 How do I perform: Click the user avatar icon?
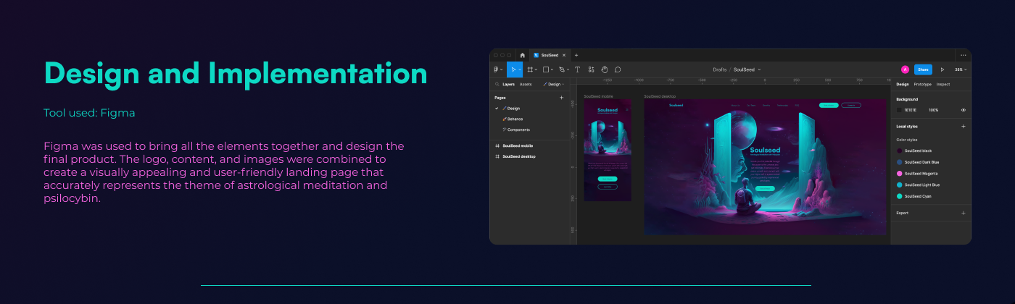tap(905, 69)
